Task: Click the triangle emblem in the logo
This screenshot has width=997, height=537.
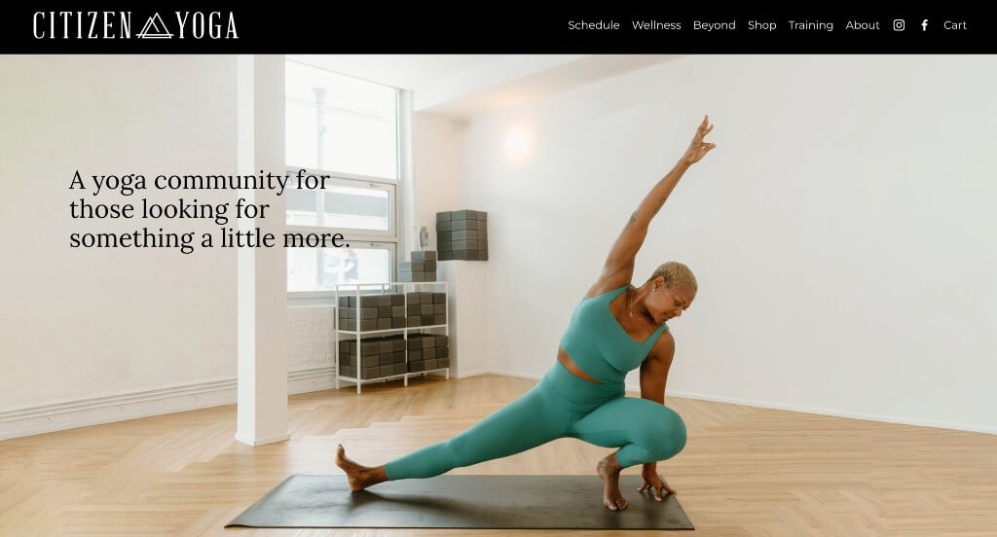Action: coord(155,26)
